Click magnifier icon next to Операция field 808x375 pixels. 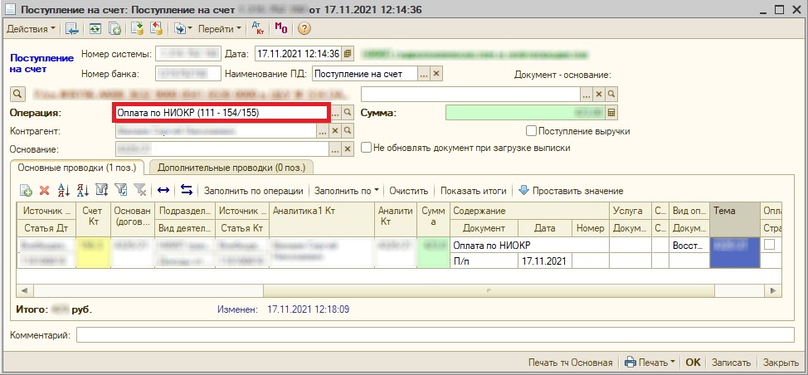click(348, 113)
